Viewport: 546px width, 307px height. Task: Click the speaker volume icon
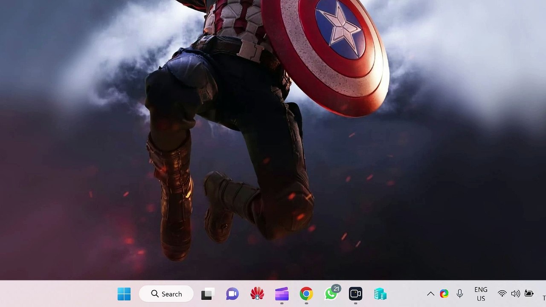(x=516, y=294)
